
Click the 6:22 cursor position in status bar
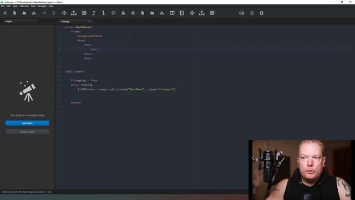pyautogui.click(x=49, y=192)
